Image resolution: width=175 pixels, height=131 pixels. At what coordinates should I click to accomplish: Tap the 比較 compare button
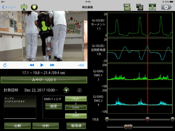point(17,126)
